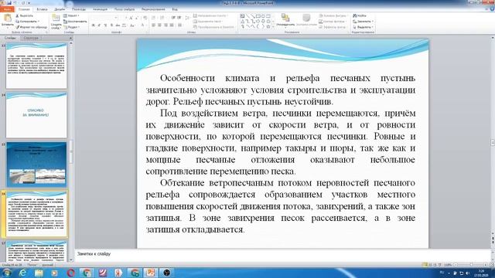Click the Контур фигуры shape outline button
Screen dimensions: 495x278
click(332, 22)
